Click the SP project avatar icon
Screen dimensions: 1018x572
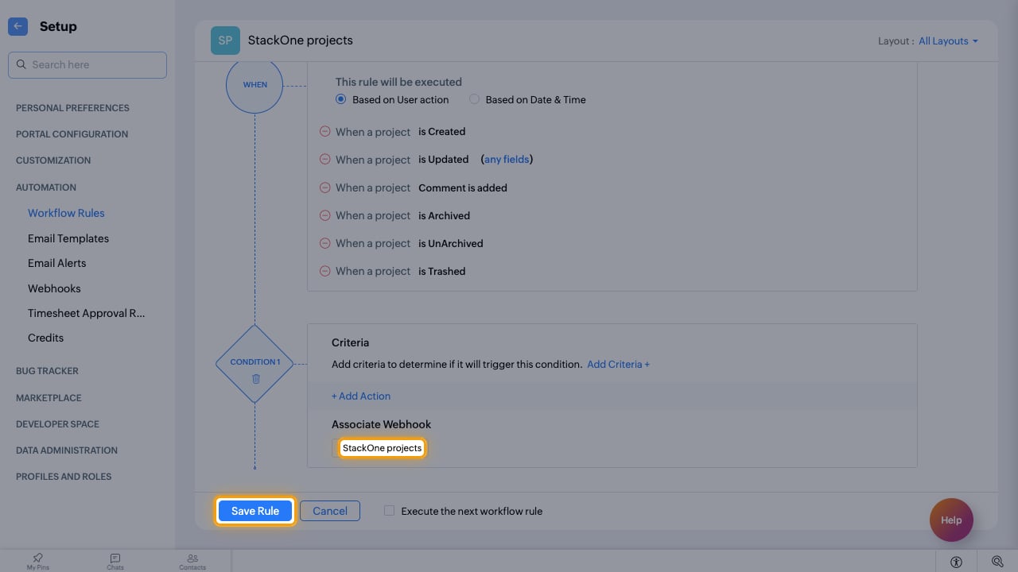click(x=225, y=41)
